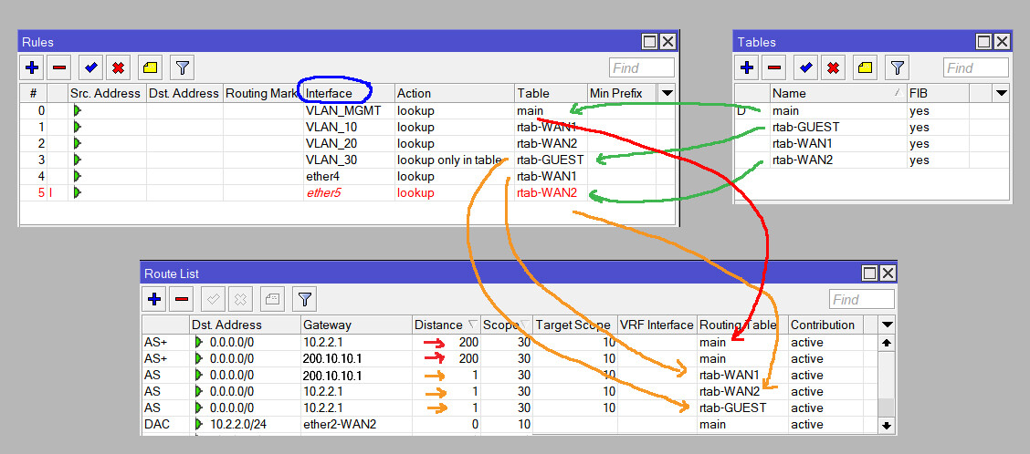
Task: Open column dropdown in Rules table header
Action: click(x=667, y=94)
